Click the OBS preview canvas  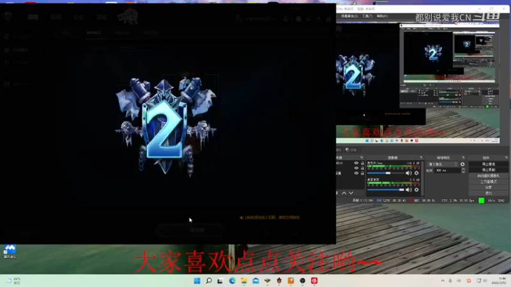[x=418, y=82]
